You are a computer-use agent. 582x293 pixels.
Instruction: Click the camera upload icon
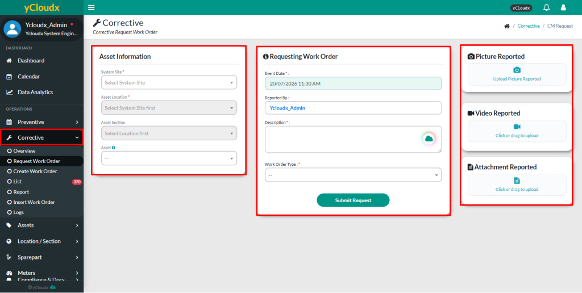[517, 70]
